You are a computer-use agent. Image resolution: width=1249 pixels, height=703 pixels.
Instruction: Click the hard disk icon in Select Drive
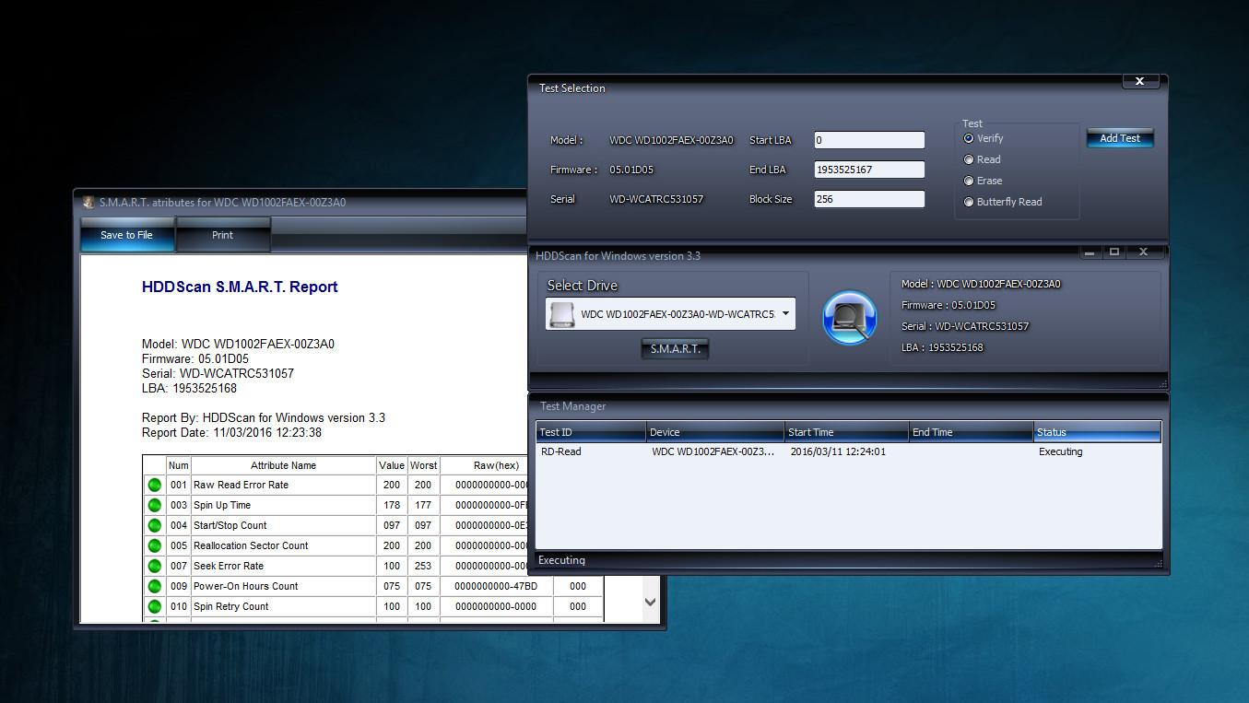tap(562, 313)
